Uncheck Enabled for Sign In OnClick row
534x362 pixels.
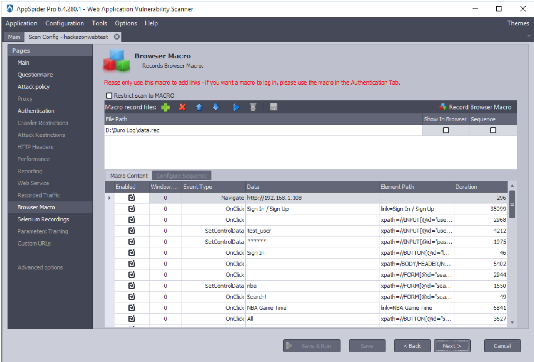132,252
